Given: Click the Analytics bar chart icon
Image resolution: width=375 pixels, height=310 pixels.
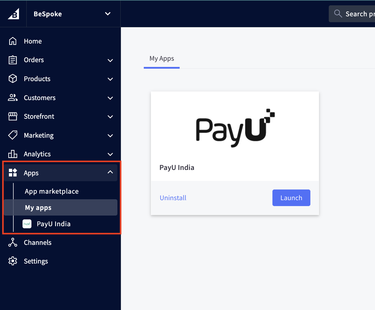Looking at the screenshot, I should point(13,154).
